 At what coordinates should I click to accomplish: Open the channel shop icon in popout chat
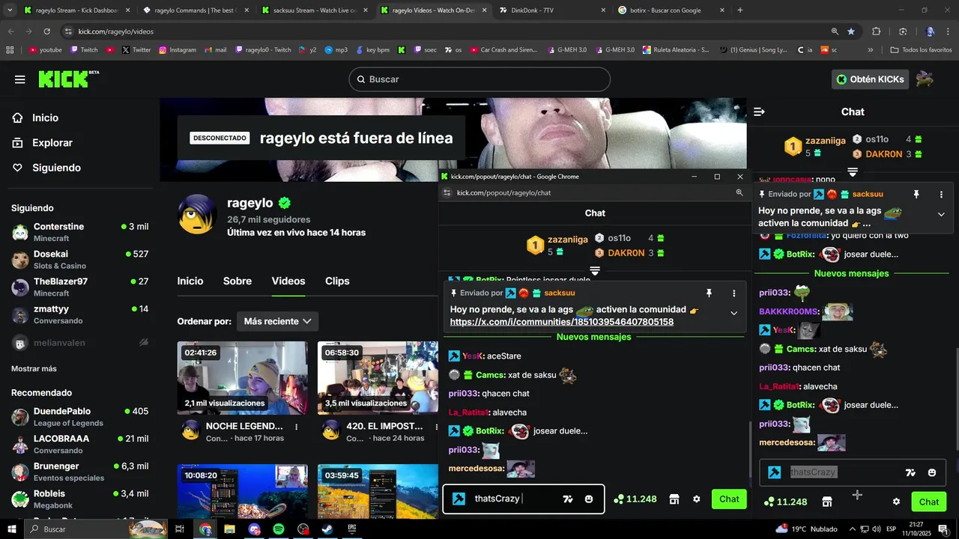pos(674,499)
